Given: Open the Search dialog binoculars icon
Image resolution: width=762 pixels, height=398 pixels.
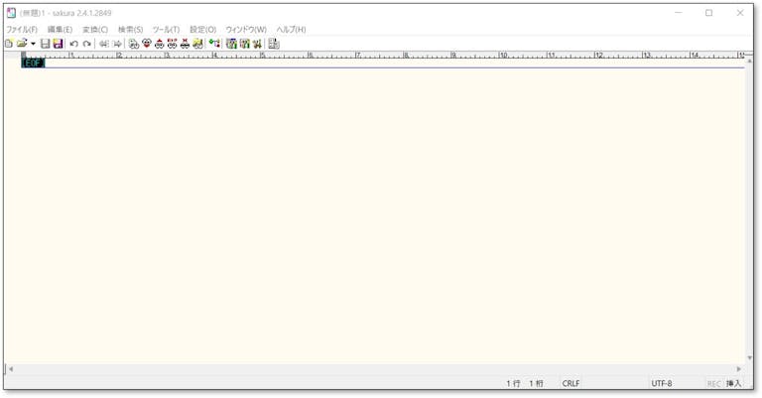Looking at the screenshot, I should pos(134,44).
